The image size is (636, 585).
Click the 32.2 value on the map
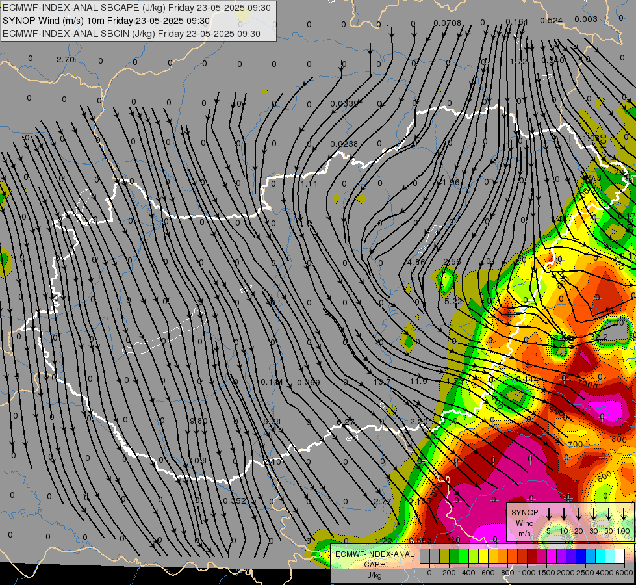pyautogui.click(x=598, y=337)
